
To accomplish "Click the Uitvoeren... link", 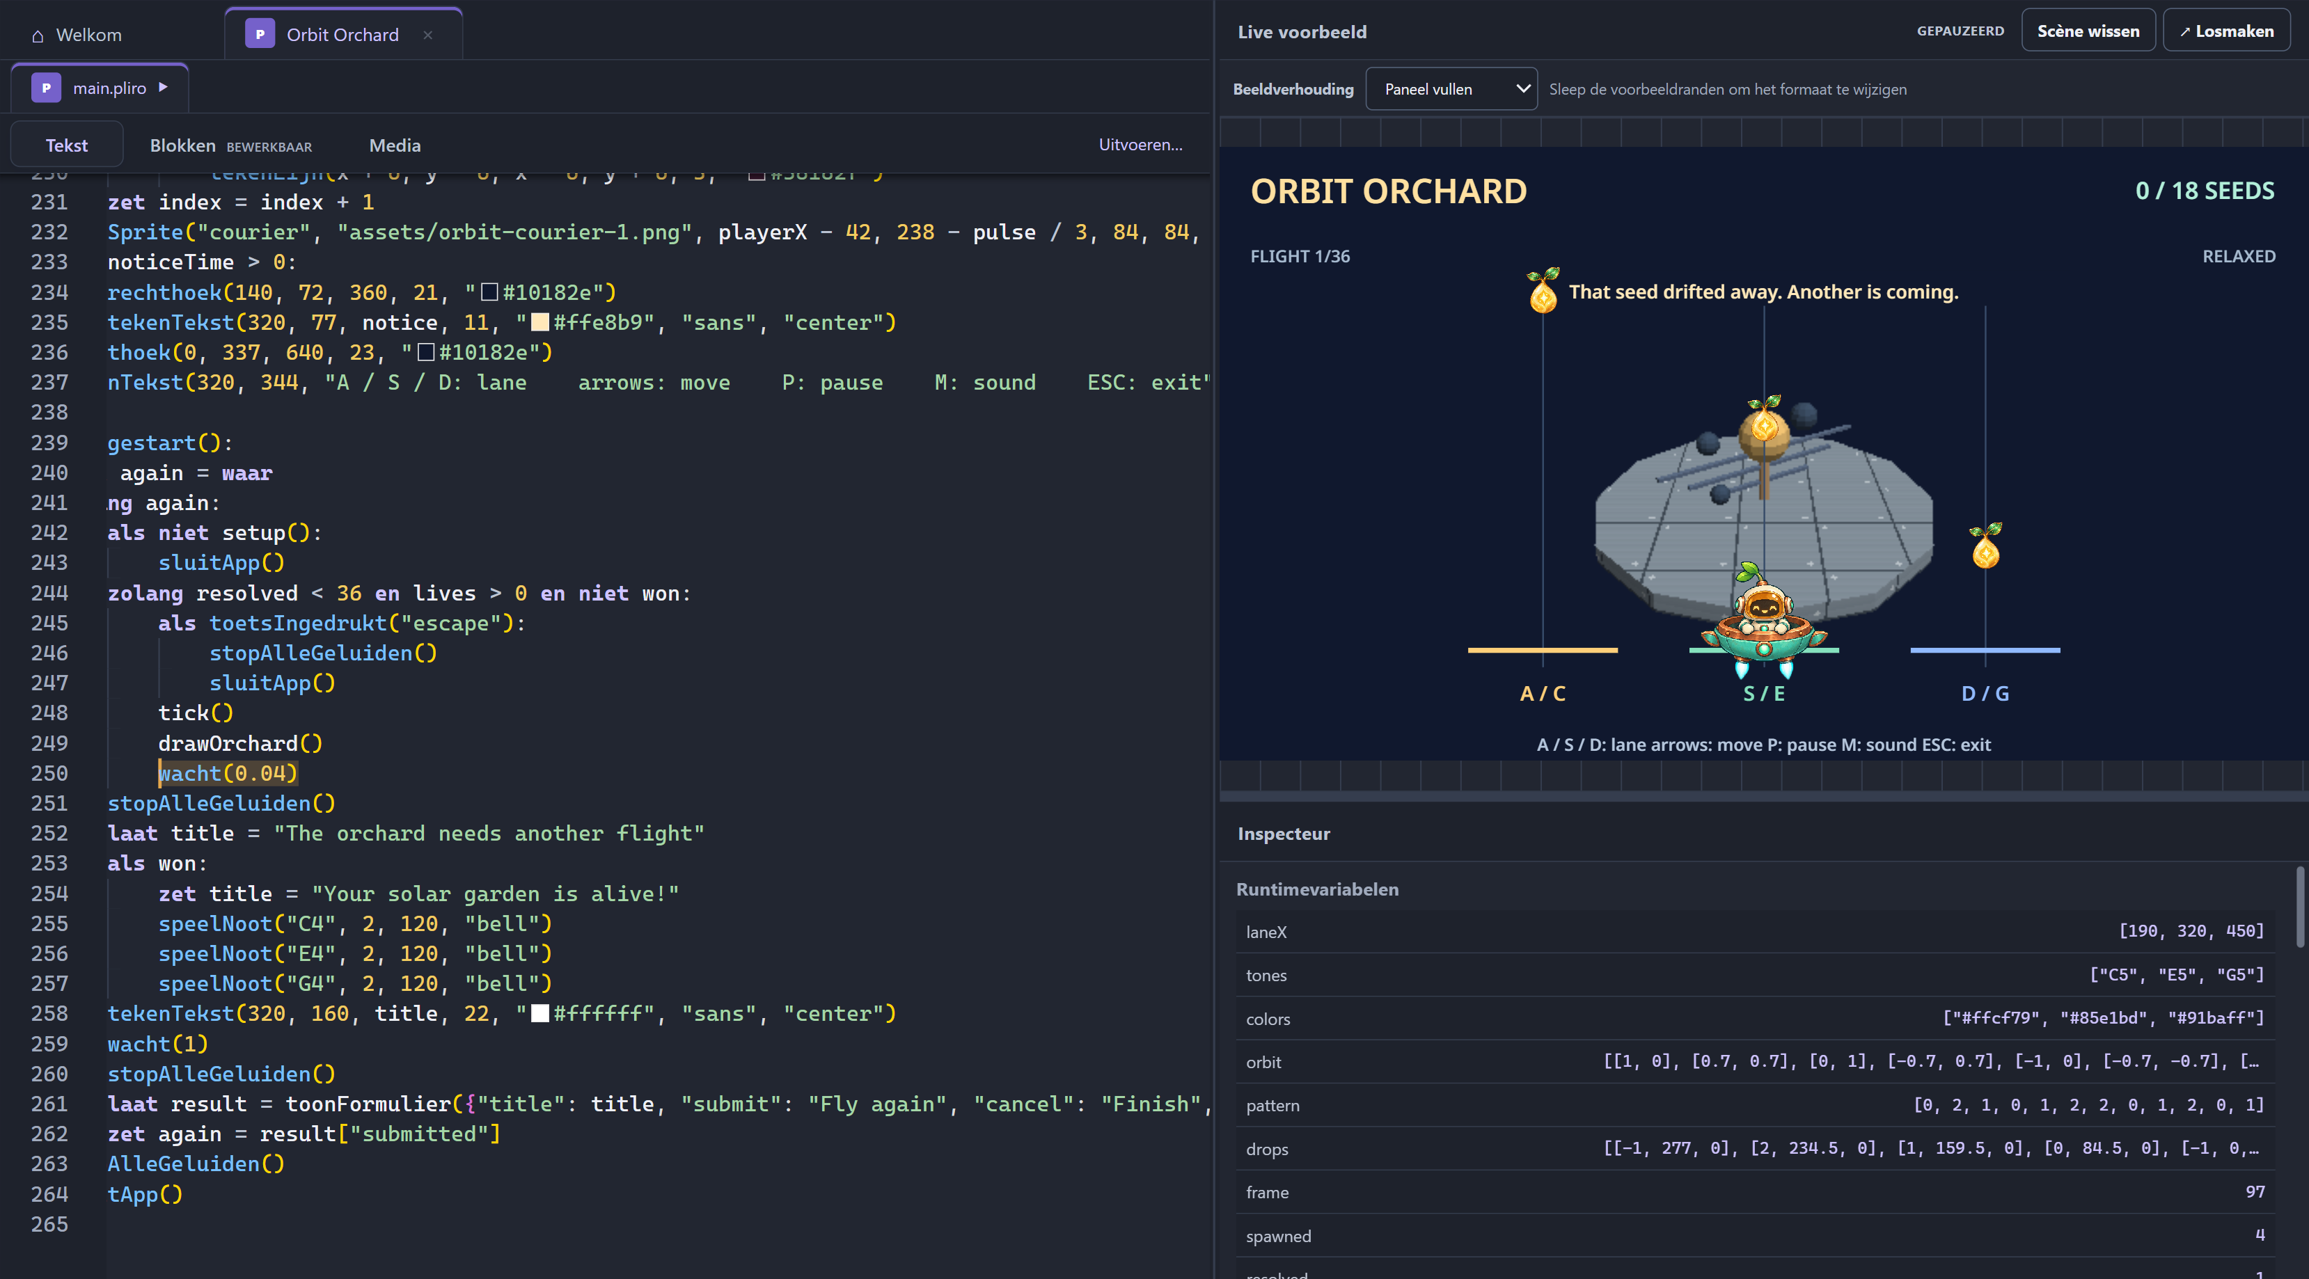I will (x=1140, y=144).
